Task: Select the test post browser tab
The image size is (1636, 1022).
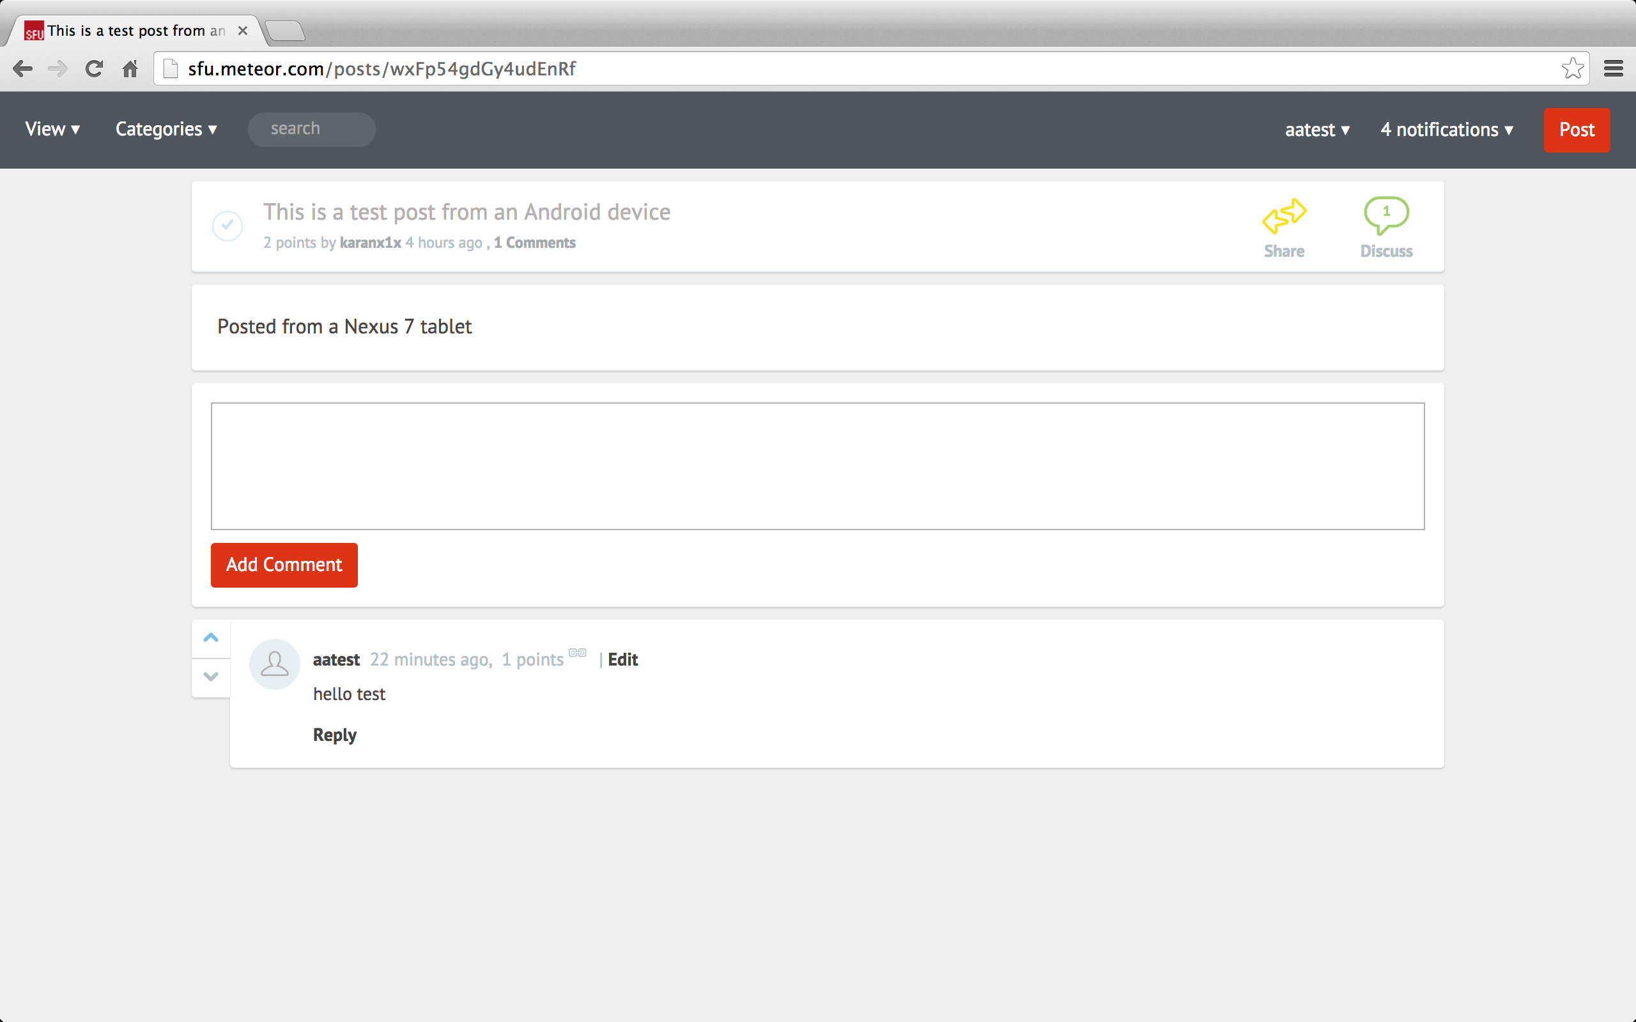Action: tap(135, 31)
